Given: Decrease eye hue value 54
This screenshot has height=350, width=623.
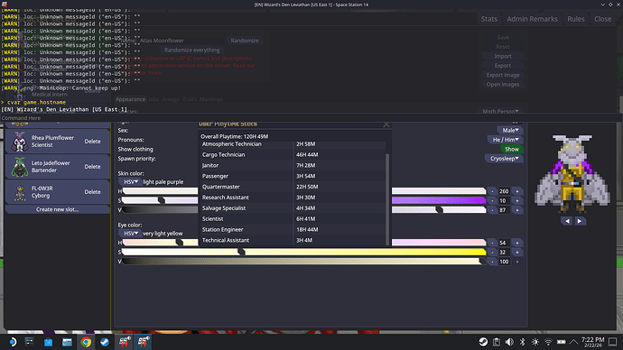Looking at the screenshot, I should point(492,243).
